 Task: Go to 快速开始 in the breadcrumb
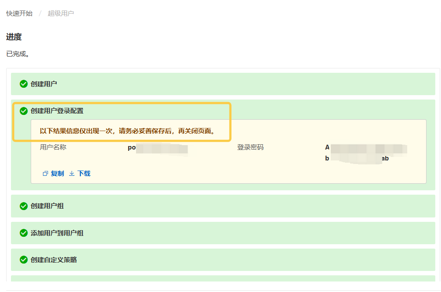(x=19, y=14)
